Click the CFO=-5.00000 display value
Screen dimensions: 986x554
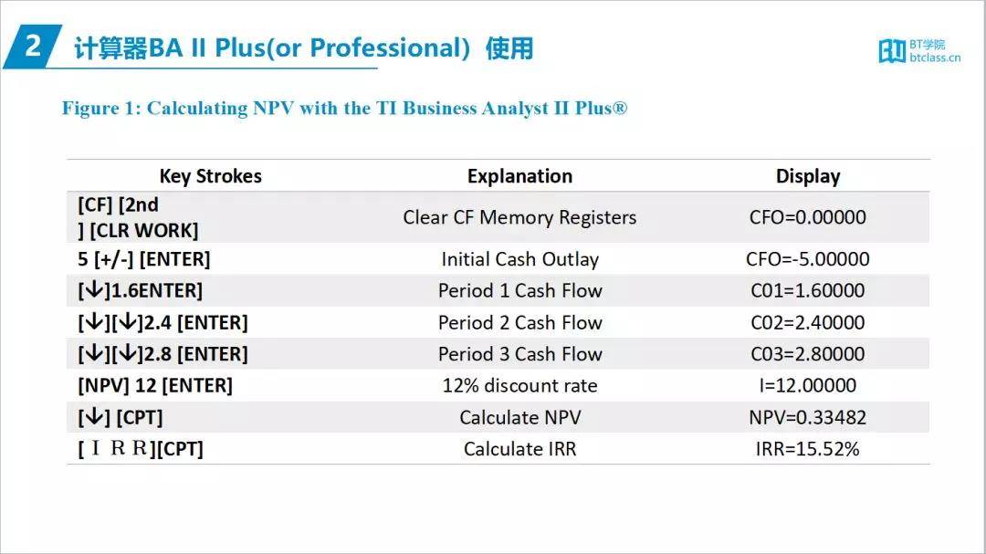click(808, 259)
